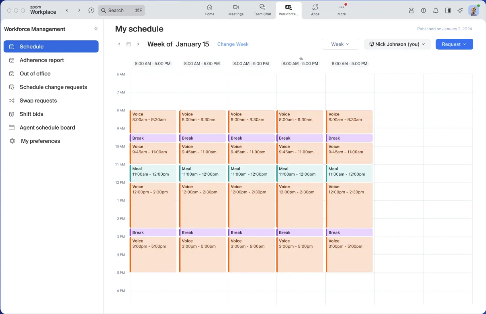Open the recent history clock icon
Image resolution: width=486 pixels, height=314 pixels.
pos(91,10)
